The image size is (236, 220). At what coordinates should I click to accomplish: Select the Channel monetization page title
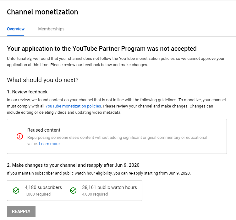point(42,12)
